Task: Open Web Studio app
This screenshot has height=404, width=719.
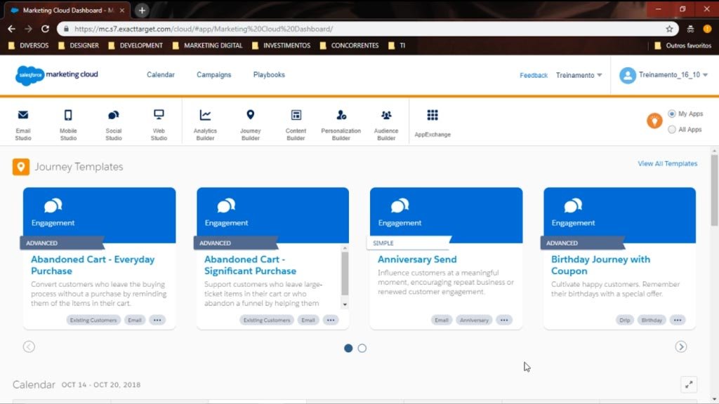Action: (x=159, y=124)
